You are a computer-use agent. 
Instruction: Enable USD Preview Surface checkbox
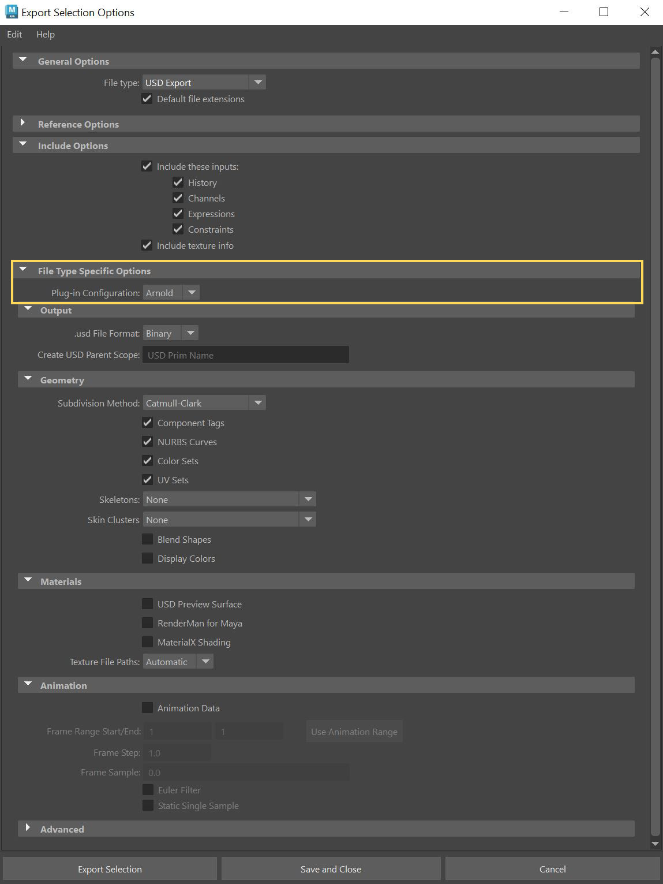tap(147, 604)
